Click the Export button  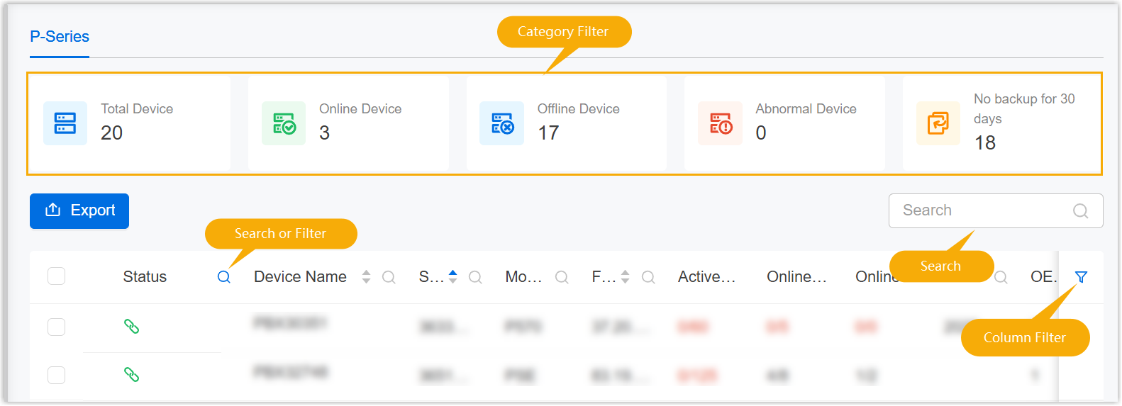click(x=79, y=211)
